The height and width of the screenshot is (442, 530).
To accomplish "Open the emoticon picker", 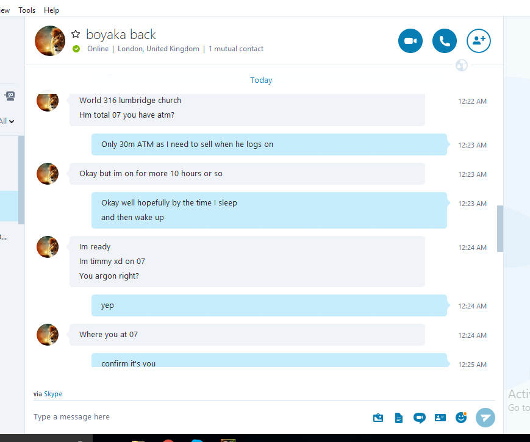I will click(x=461, y=418).
